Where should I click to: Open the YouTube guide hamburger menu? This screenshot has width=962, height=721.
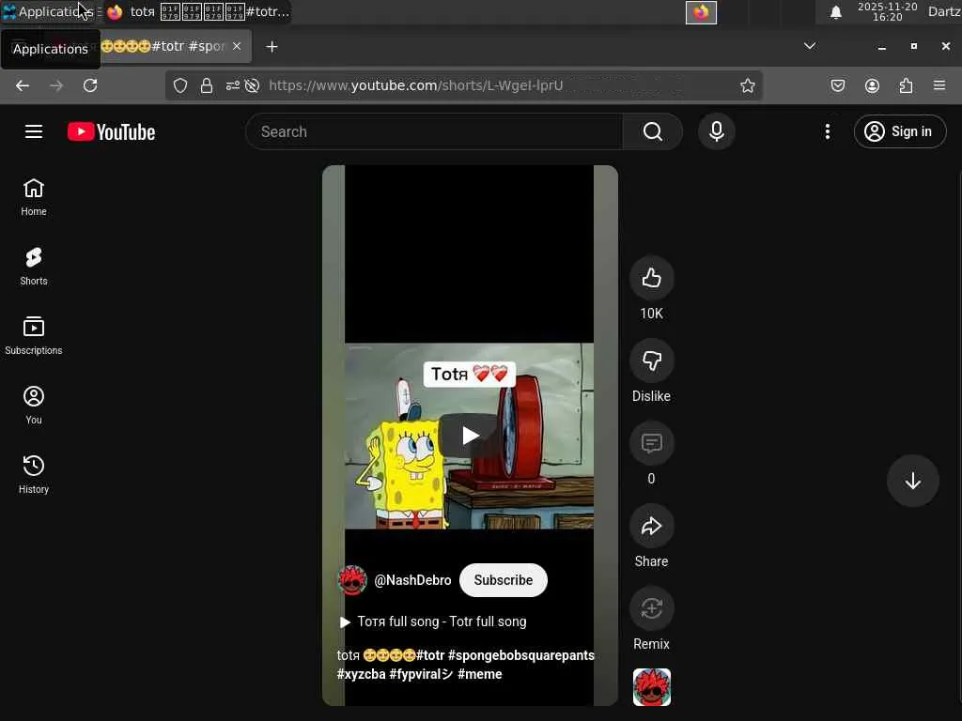[34, 131]
